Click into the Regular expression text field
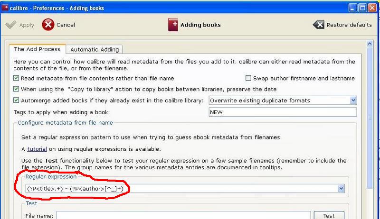This screenshot has height=219, width=380. pyautogui.click(x=182, y=189)
